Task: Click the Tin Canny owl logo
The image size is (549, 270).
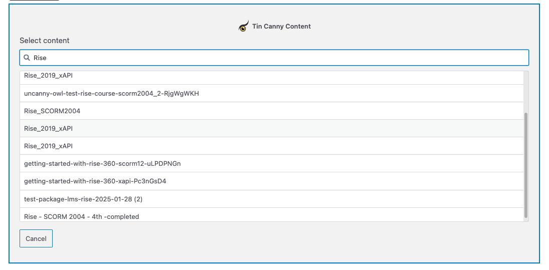Action: (243, 26)
